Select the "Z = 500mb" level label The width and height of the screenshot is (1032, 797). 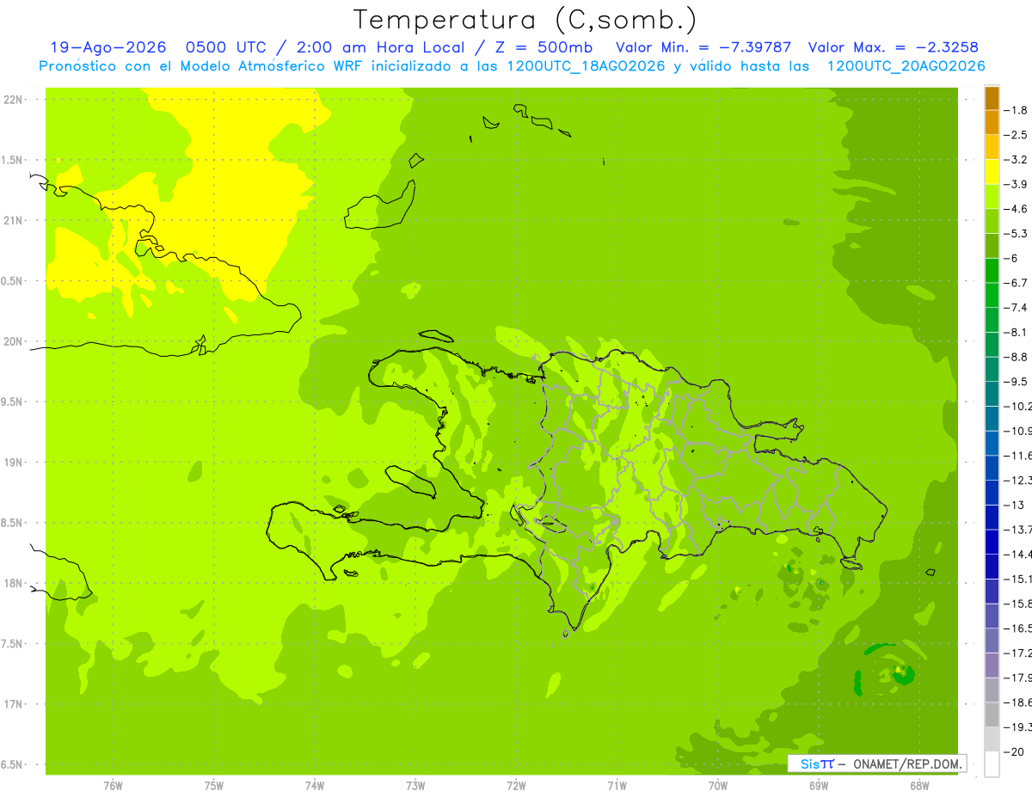point(543,47)
